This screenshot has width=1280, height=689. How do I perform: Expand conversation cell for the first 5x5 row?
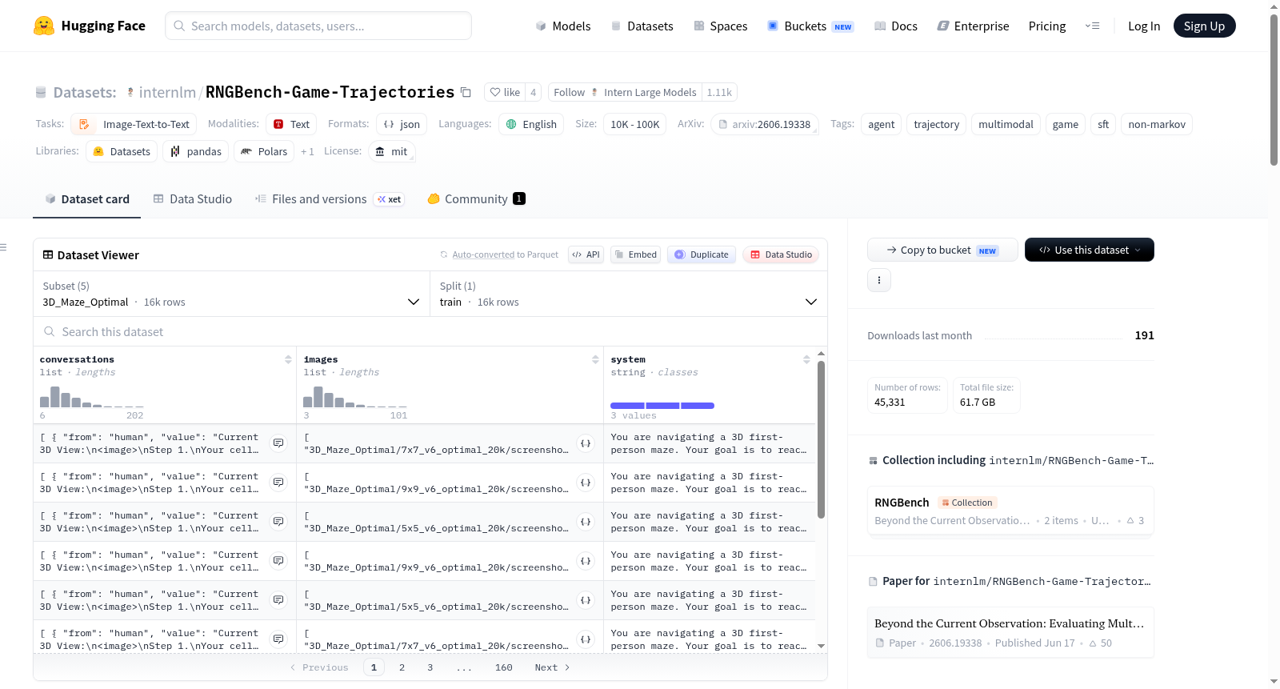pyautogui.click(x=278, y=522)
